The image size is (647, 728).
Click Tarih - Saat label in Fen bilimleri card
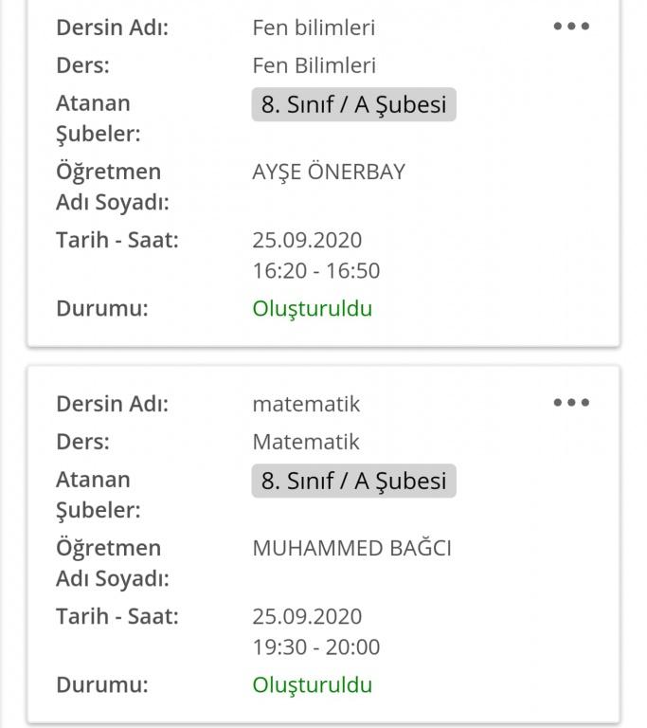pos(117,240)
